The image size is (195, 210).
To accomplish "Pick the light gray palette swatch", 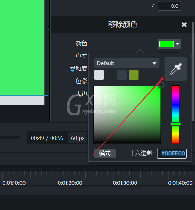I will coord(99,75).
